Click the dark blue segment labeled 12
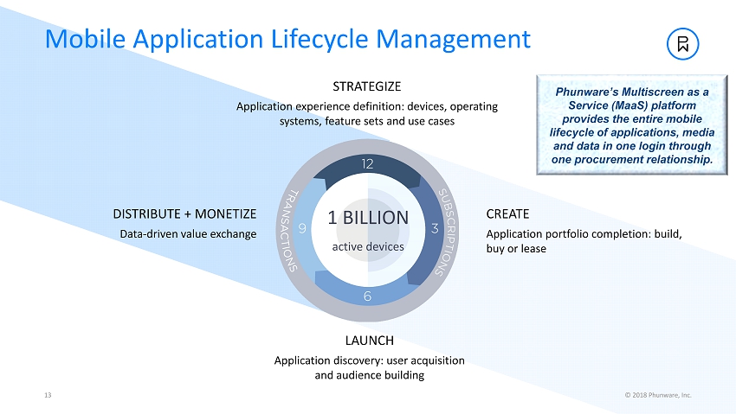 (367, 164)
